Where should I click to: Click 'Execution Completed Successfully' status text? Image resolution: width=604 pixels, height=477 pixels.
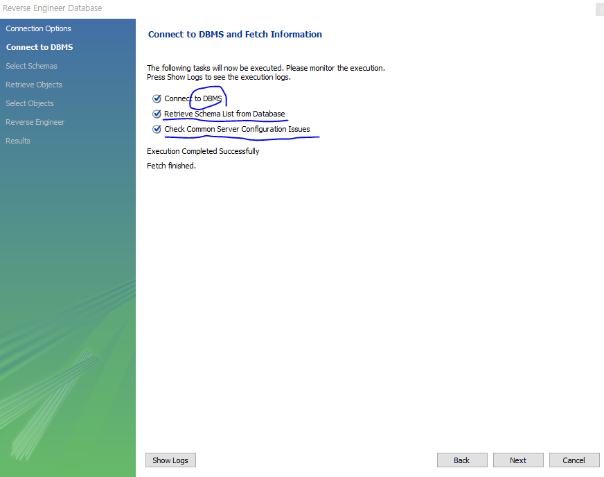click(x=203, y=151)
